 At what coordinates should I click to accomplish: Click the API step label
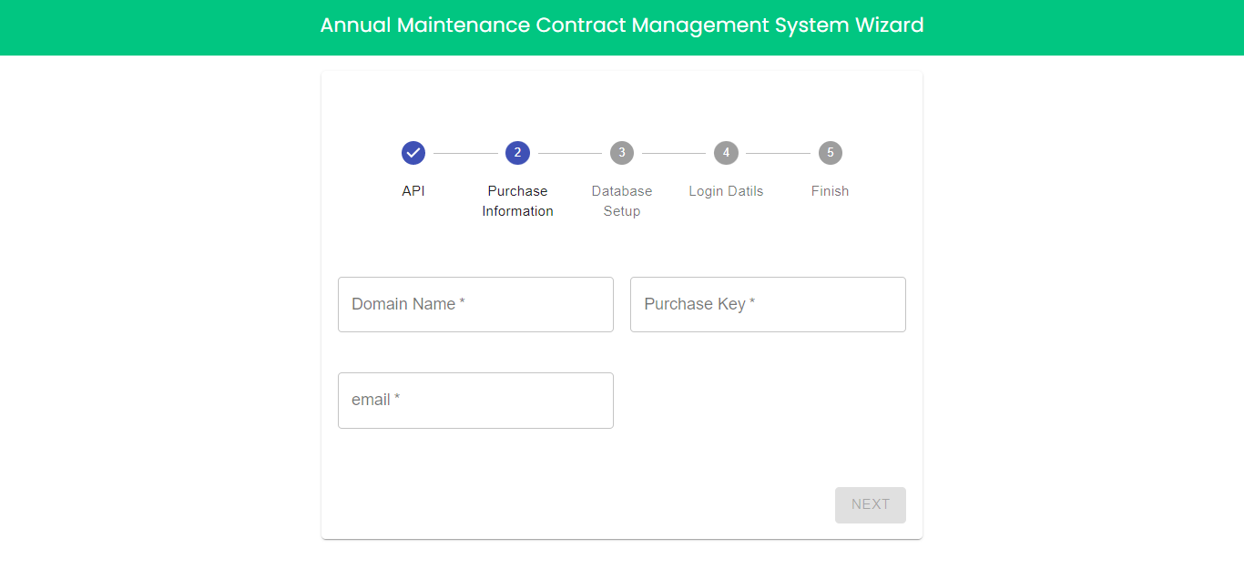tap(413, 191)
